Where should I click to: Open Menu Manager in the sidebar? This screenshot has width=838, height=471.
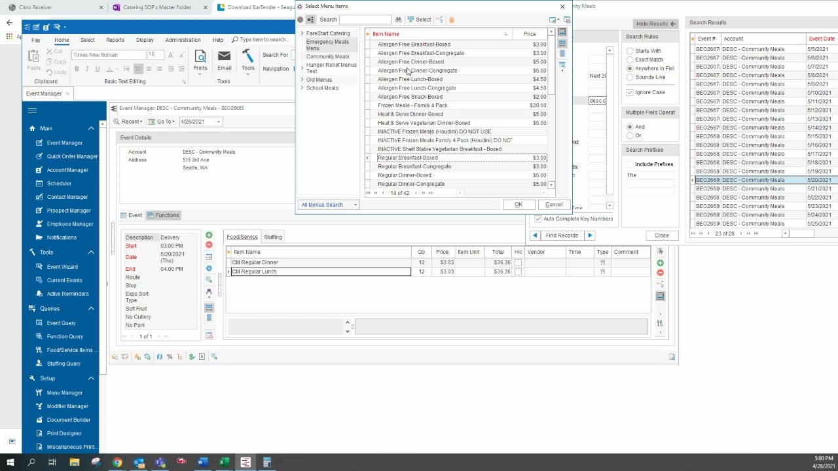tap(65, 392)
